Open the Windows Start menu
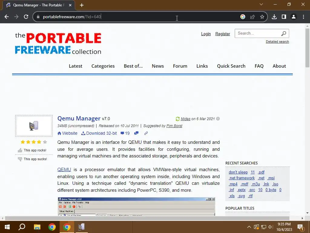 7,227
